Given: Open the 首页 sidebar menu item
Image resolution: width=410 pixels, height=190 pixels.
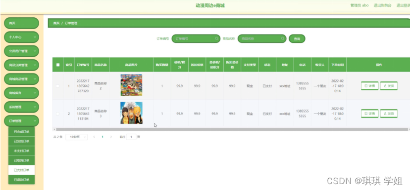Looking at the screenshot, I should [21, 23].
